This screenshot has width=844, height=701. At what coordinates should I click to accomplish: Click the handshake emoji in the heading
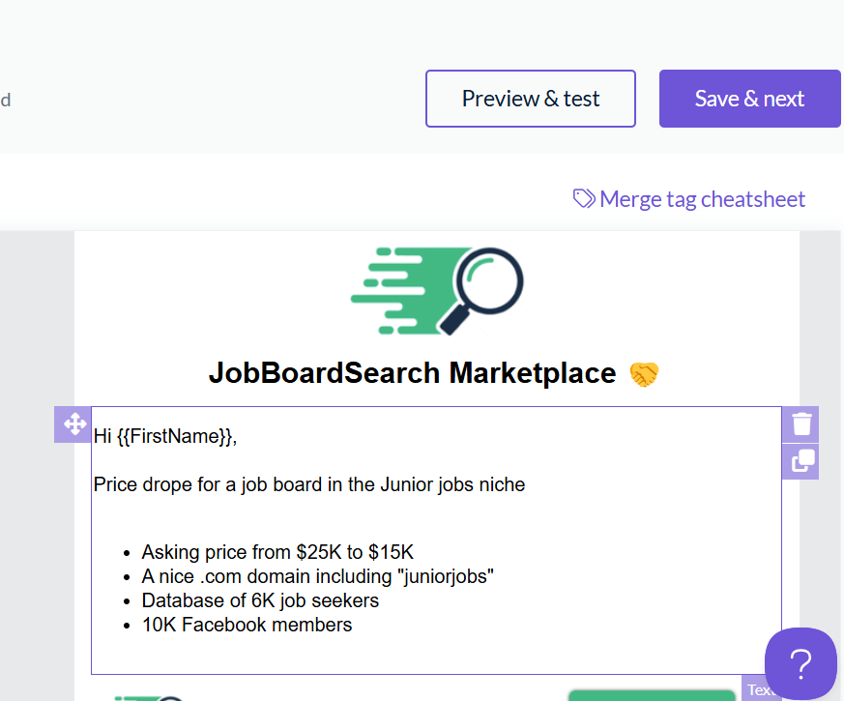click(x=643, y=373)
